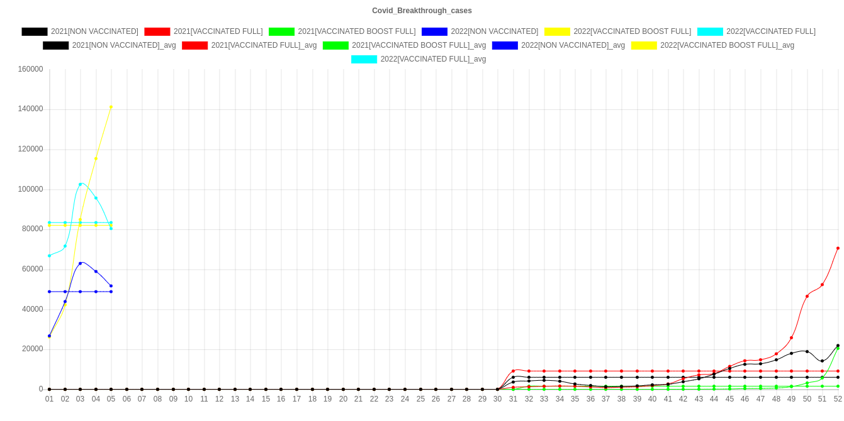
Task: Click the red line's data point at week 52
Action: [838, 248]
